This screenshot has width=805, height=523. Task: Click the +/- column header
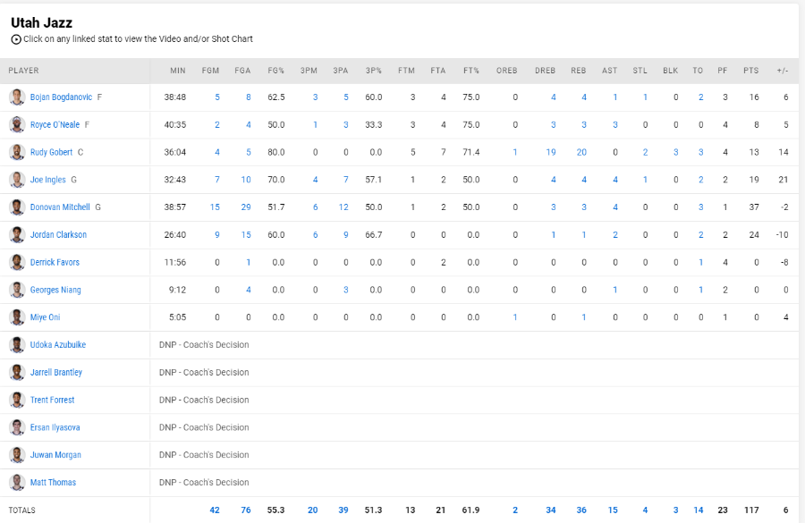tap(783, 71)
